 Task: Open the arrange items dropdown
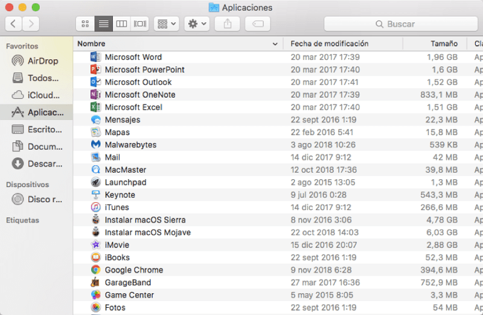tap(167, 24)
